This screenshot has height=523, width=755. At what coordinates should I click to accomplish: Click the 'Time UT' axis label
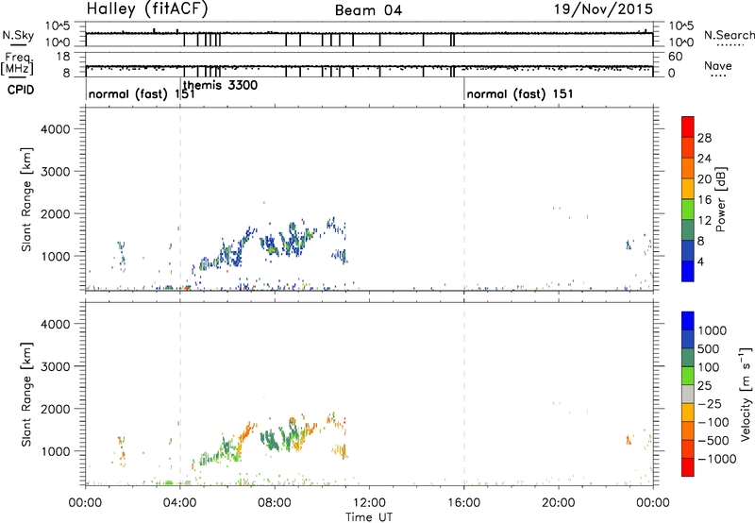tap(369, 517)
